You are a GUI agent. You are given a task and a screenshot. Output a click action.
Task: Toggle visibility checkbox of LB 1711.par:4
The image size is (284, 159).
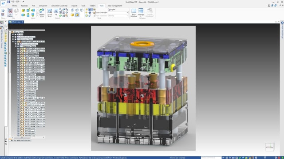(18, 100)
